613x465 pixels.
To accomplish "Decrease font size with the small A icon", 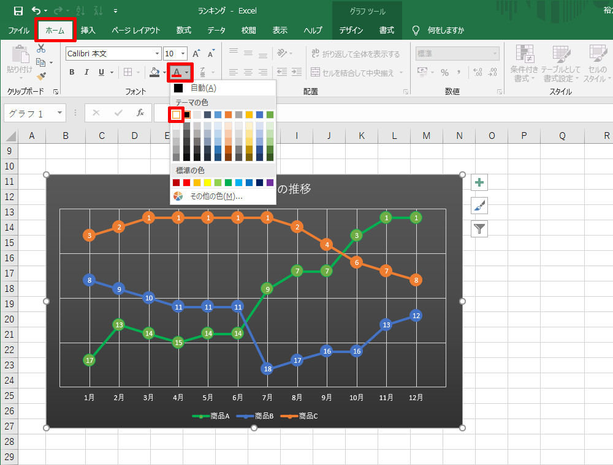I will click(x=211, y=54).
